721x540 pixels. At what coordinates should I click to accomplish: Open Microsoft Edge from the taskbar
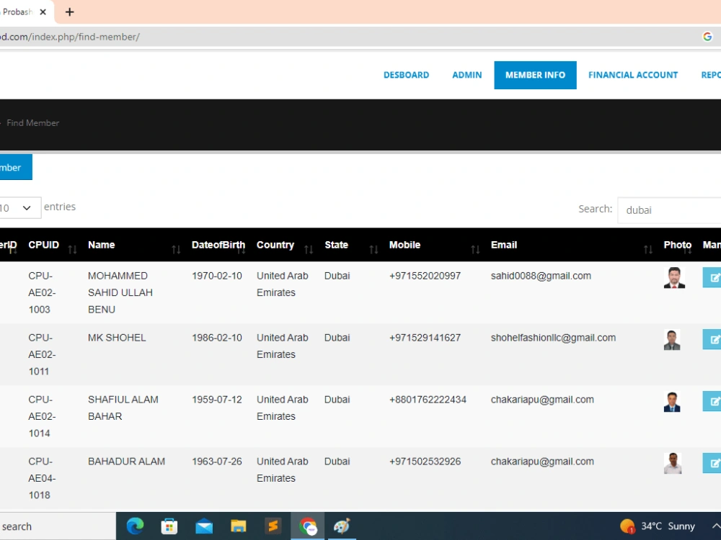point(135,526)
